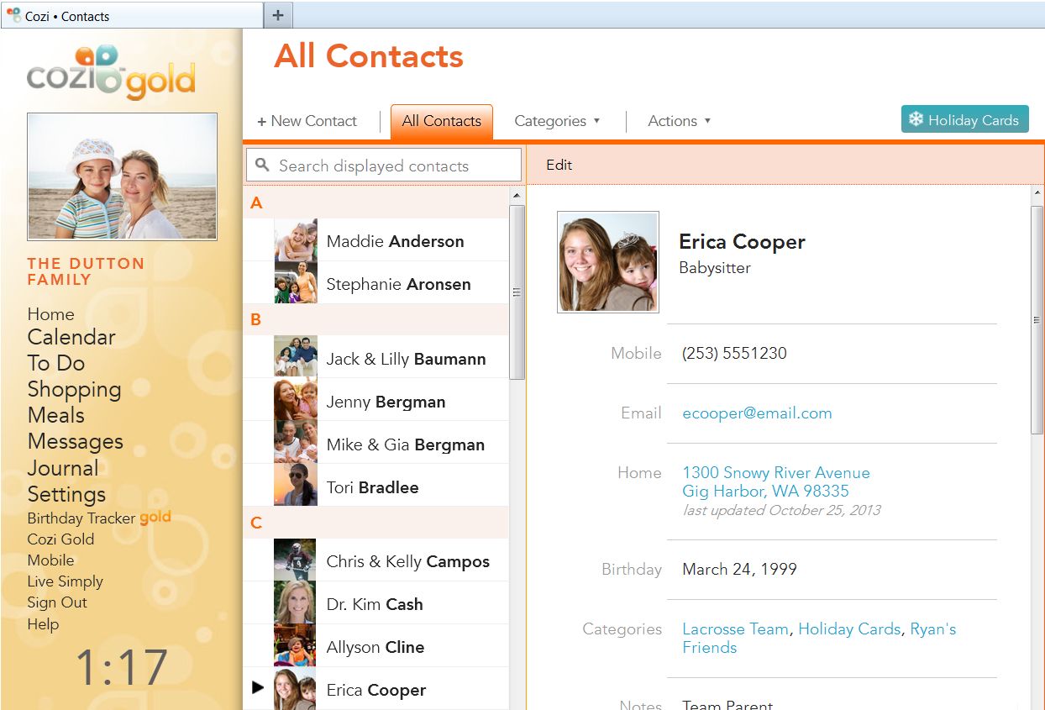Click Mike & Gia Bergman's photo
This screenshot has height=710, width=1045.
point(296,443)
